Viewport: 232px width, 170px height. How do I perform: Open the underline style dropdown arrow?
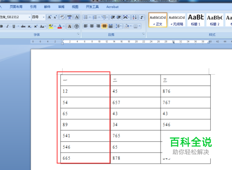coord(18,26)
